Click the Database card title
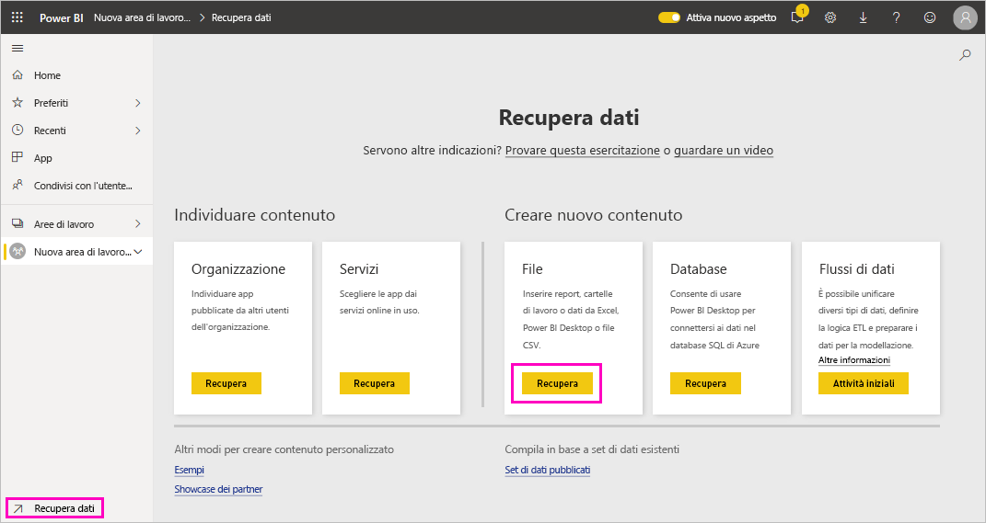Screen dimensions: 986x523 click(699, 269)
